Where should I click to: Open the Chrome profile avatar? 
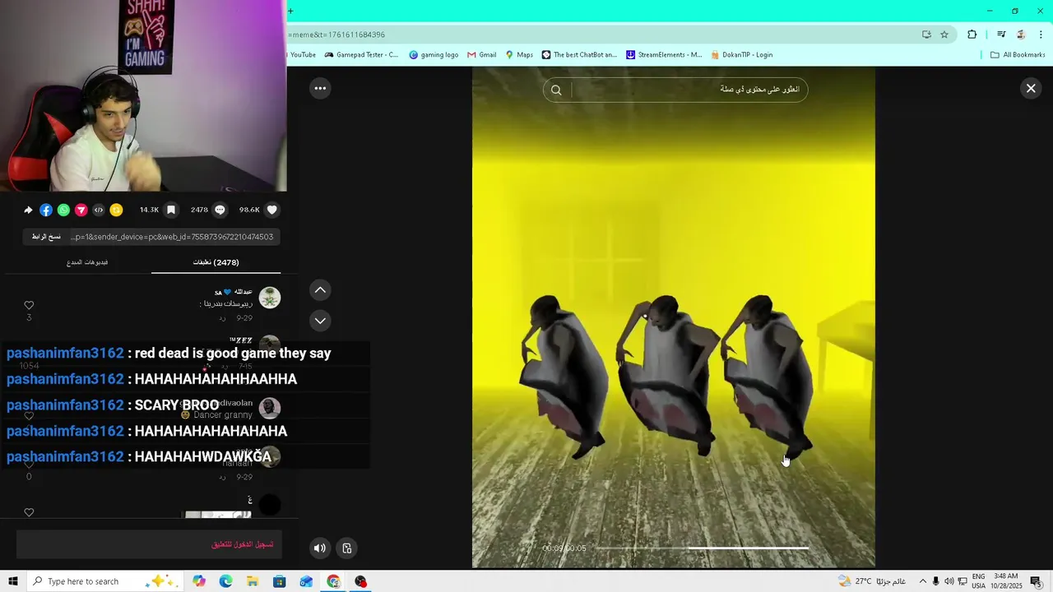pos(1021,35)
